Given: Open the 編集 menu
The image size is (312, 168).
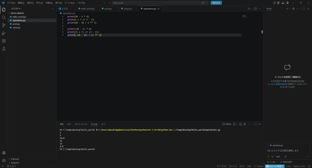Looking at the screenshot, I should (21, 3).
